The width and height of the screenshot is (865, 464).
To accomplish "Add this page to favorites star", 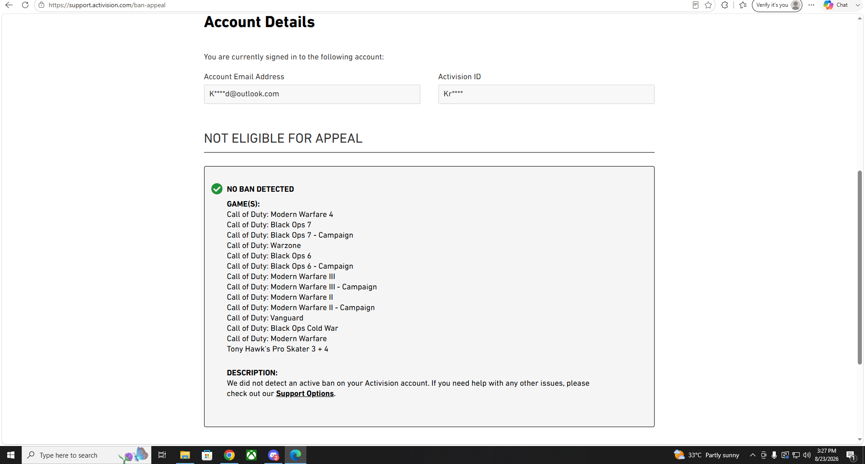I will (x=708, y=5).
